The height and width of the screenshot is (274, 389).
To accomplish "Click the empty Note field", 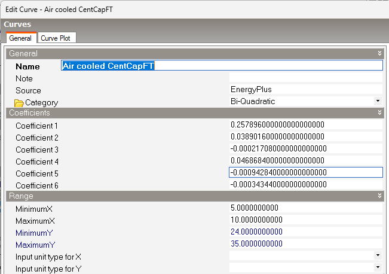I will [x=305, y=78].
